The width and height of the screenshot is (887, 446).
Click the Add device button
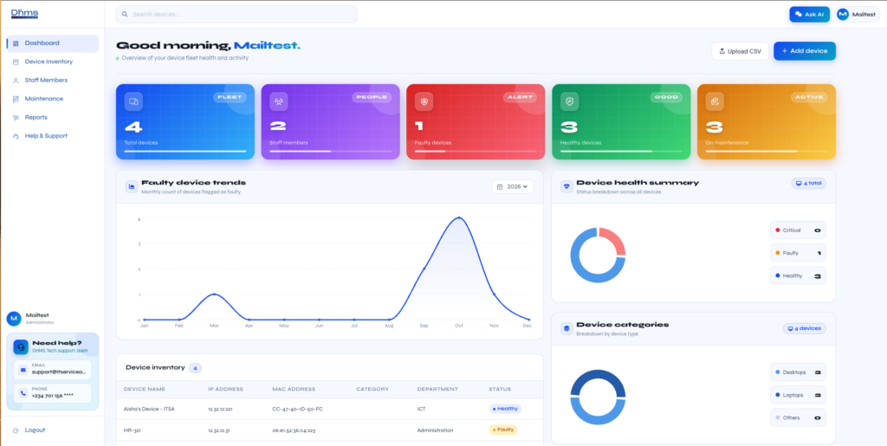[805, 51]
